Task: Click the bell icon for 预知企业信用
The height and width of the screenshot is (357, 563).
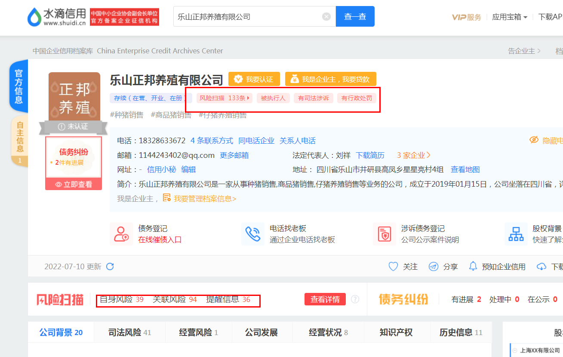Action: point(473,266)
